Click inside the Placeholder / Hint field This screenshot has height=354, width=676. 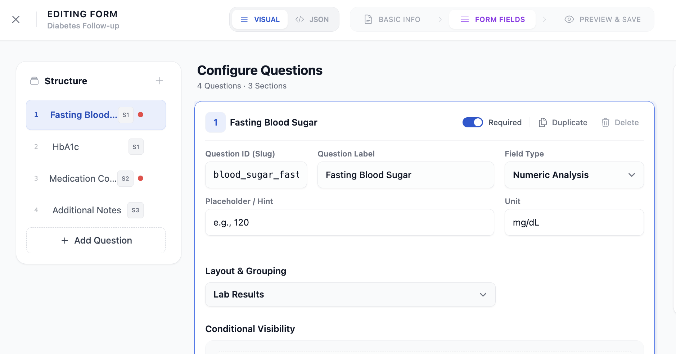(x=349, y=222)
